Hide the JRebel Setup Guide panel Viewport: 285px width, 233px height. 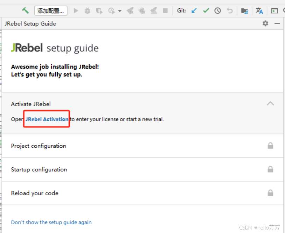[x=277, y=23]
